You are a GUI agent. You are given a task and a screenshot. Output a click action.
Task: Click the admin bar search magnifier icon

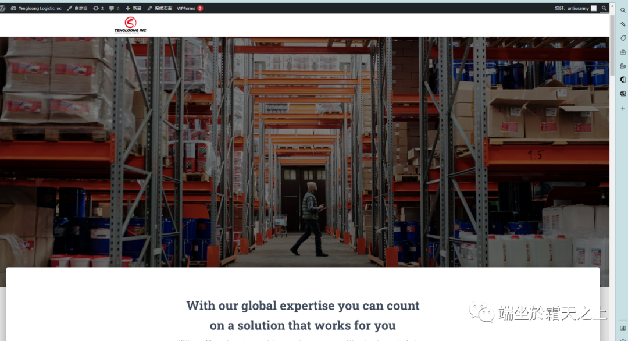pyautogui.click(x=604, y=8)
